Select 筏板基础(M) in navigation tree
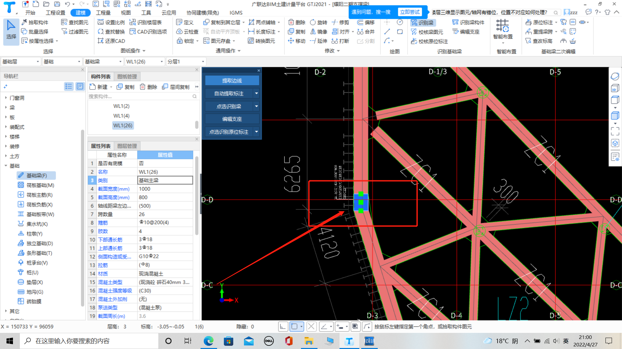This screenshot has width=622, height=349. click(x=40, y=185)
